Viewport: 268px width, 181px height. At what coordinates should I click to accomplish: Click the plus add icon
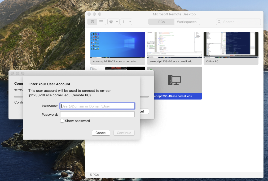pos(124,22)
